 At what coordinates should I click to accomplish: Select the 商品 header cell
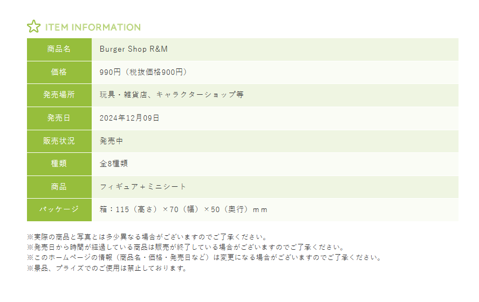pos(59,187)
